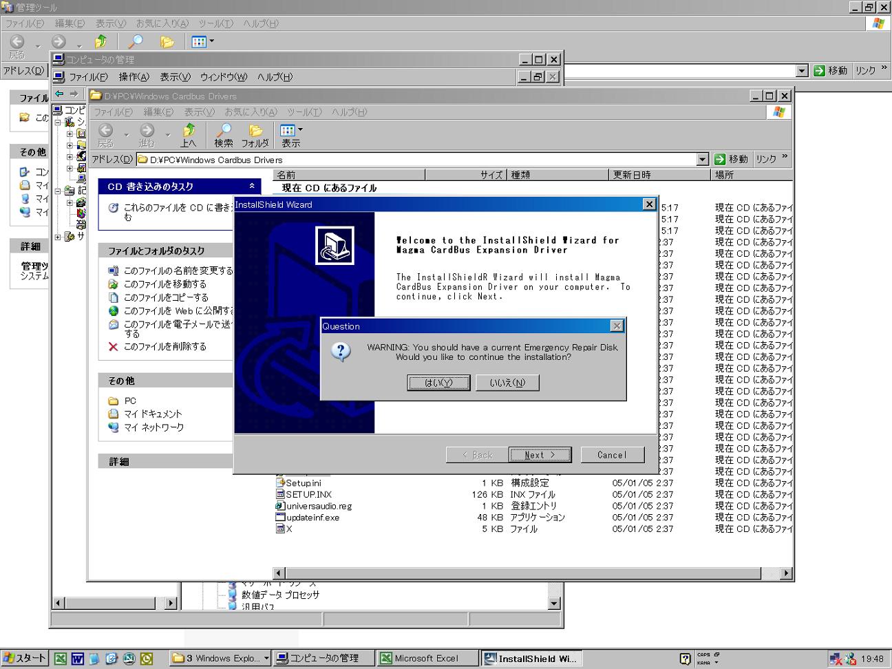Viewport: 892px width, 669px height.
Task: Click このファイルを移動する move icon
Action: point(114,284)
